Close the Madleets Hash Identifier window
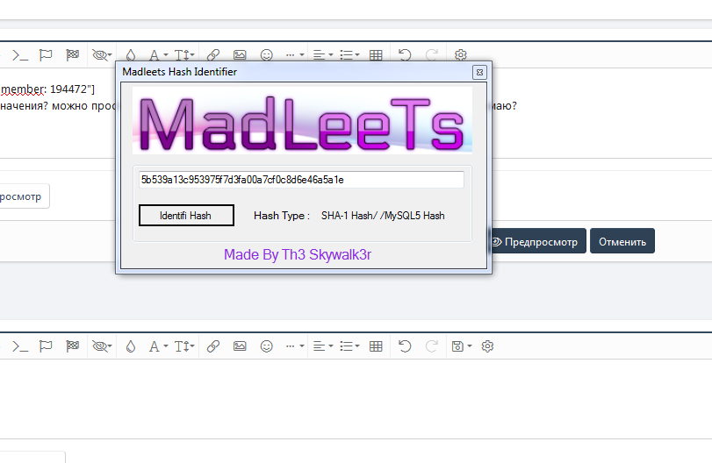The image size is (712, 463). click(479, 73)
